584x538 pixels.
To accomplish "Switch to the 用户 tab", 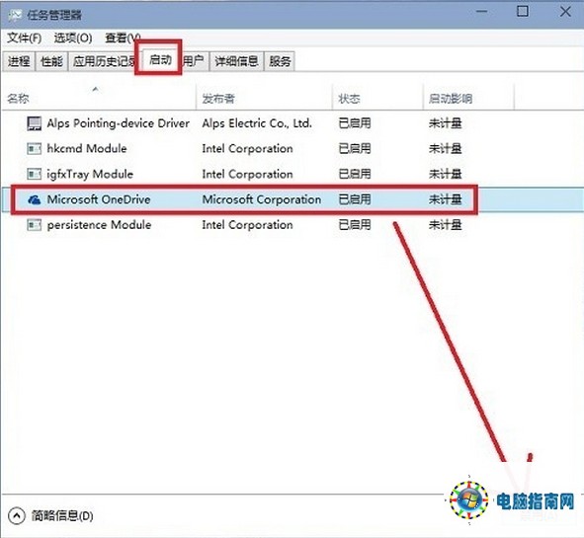I will (194, 61).
